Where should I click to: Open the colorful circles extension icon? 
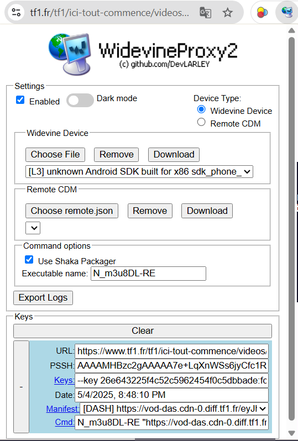pos(262,13)
